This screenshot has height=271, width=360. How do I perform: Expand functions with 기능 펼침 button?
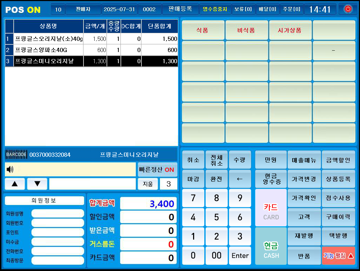338,256
